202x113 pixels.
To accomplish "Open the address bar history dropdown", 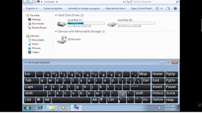I will [x=124, y=2].
